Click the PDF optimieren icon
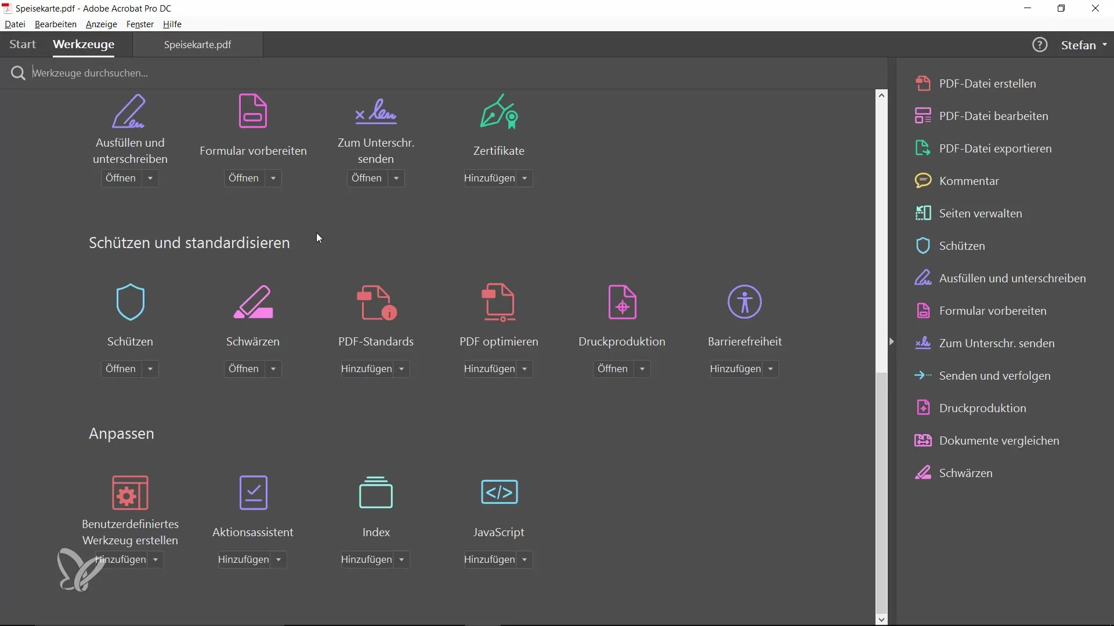 [499, 302]
